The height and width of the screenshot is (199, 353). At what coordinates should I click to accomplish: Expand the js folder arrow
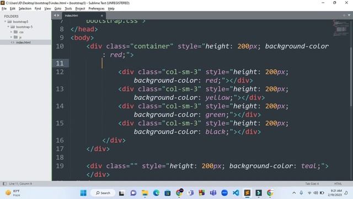(11, 37)
